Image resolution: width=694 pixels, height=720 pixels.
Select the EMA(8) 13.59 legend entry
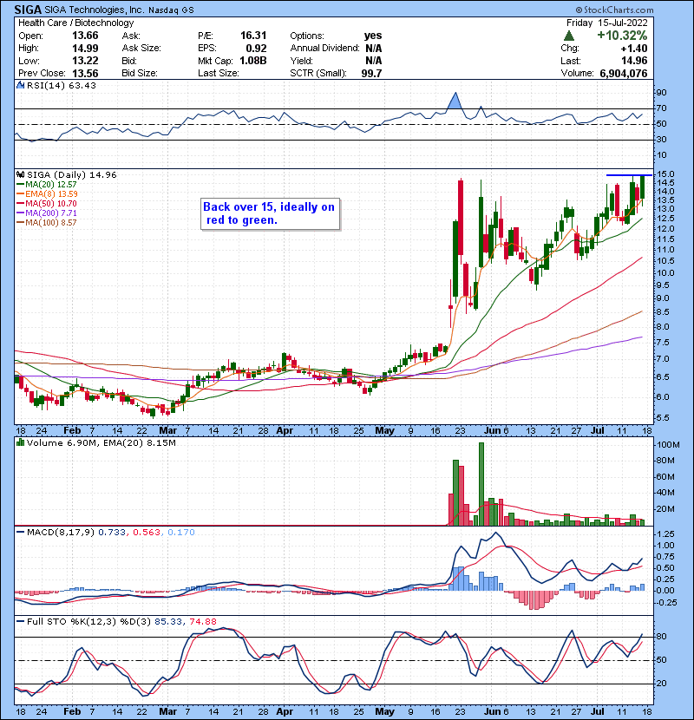(x=47, y=193)
